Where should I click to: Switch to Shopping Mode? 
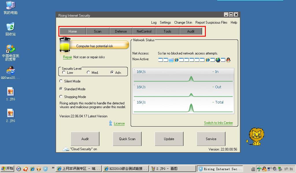tap(61, 97)
